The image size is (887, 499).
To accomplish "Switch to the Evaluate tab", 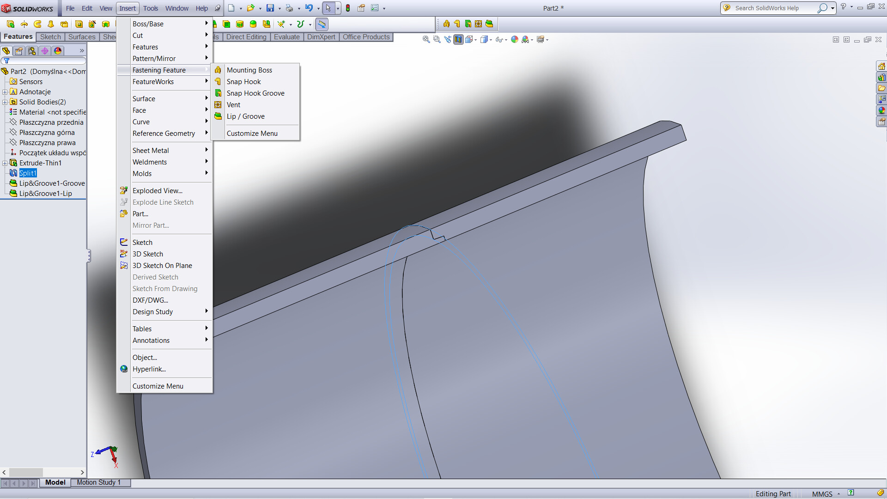I will pos(286,37).
